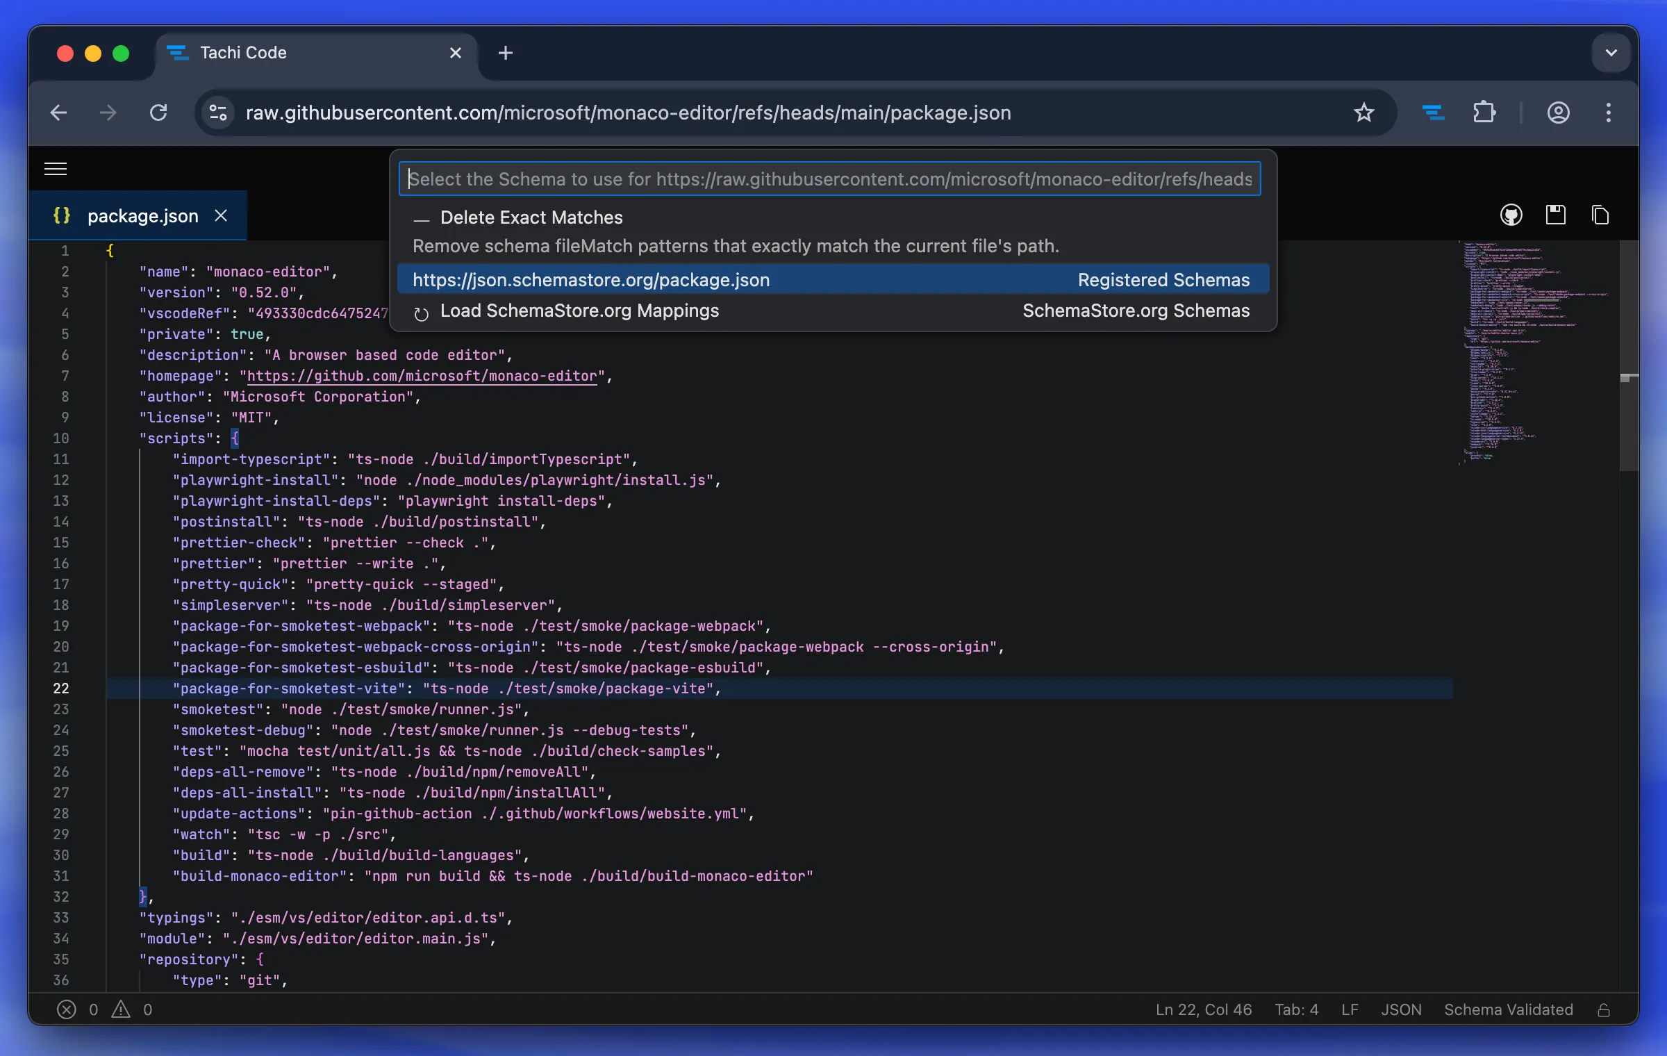The width and height of the screenshot is (1667, 1056).
Task: Select the package.json editor tab
Action: [x=142, y=216]
